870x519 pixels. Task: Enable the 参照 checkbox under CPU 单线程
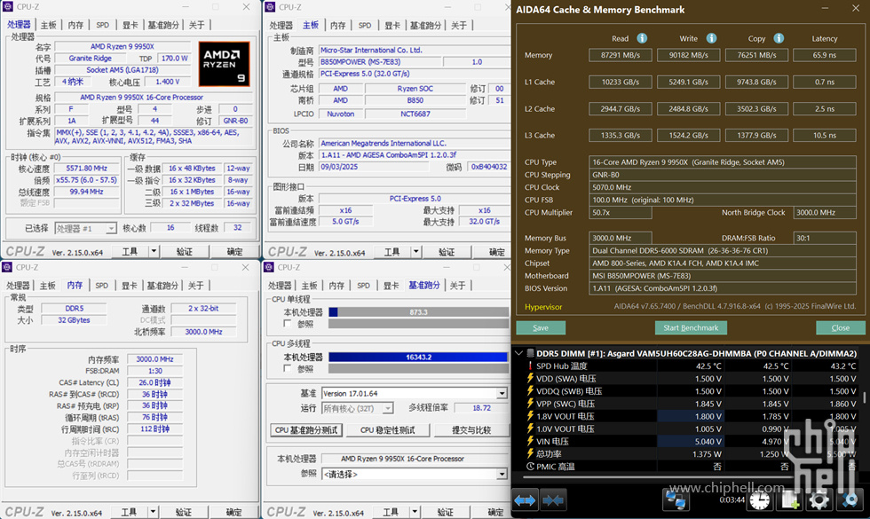click(288, 324)
